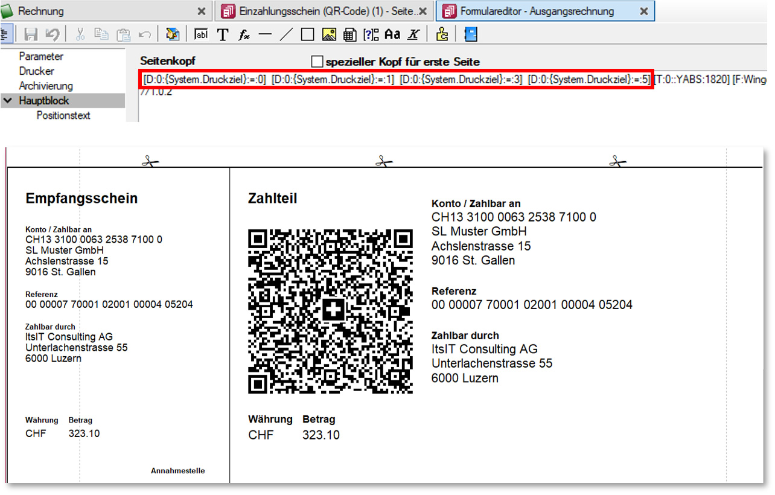Click 'SL Muster GmbH' in the Empfangsschein
The width and height of the screenshot is (775, 495).
(65, 250)
